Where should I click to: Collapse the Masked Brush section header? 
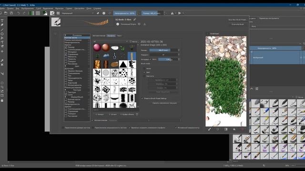tap(65, 97)
